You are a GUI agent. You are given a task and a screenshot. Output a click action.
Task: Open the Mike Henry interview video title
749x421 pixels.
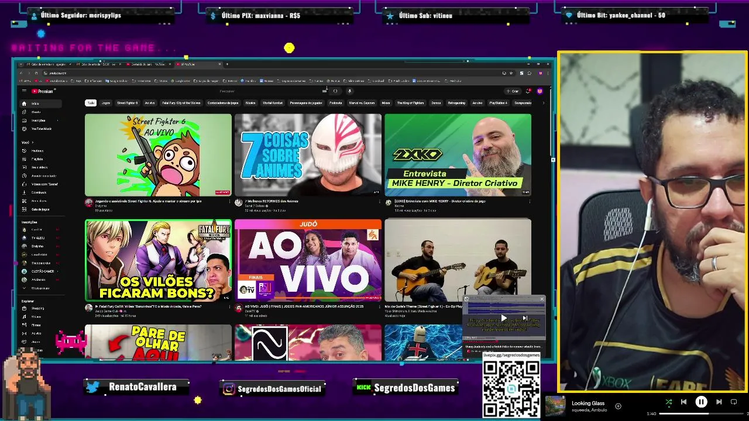point(440,201)
